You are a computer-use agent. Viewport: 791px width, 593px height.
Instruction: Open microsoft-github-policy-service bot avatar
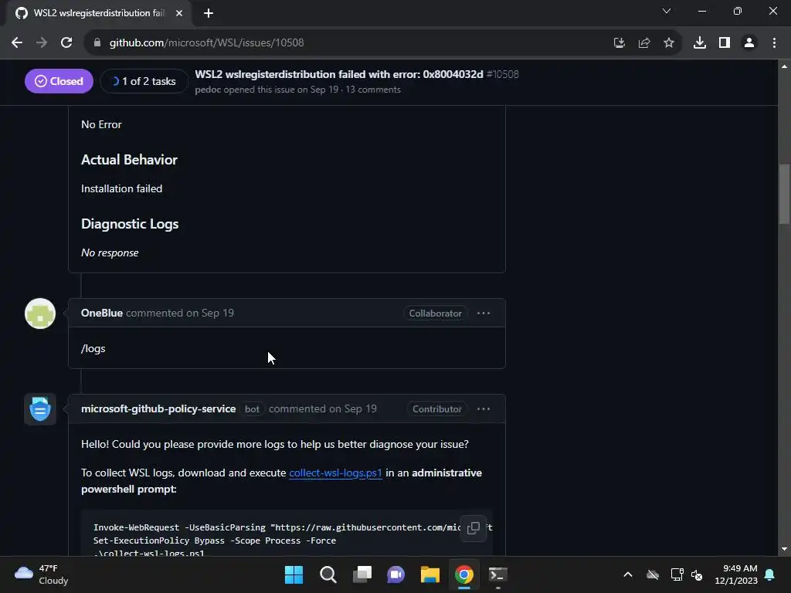40,409
